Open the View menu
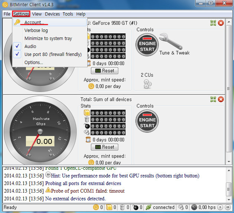Viewport: 234px width, 213px height. [37, 14]
